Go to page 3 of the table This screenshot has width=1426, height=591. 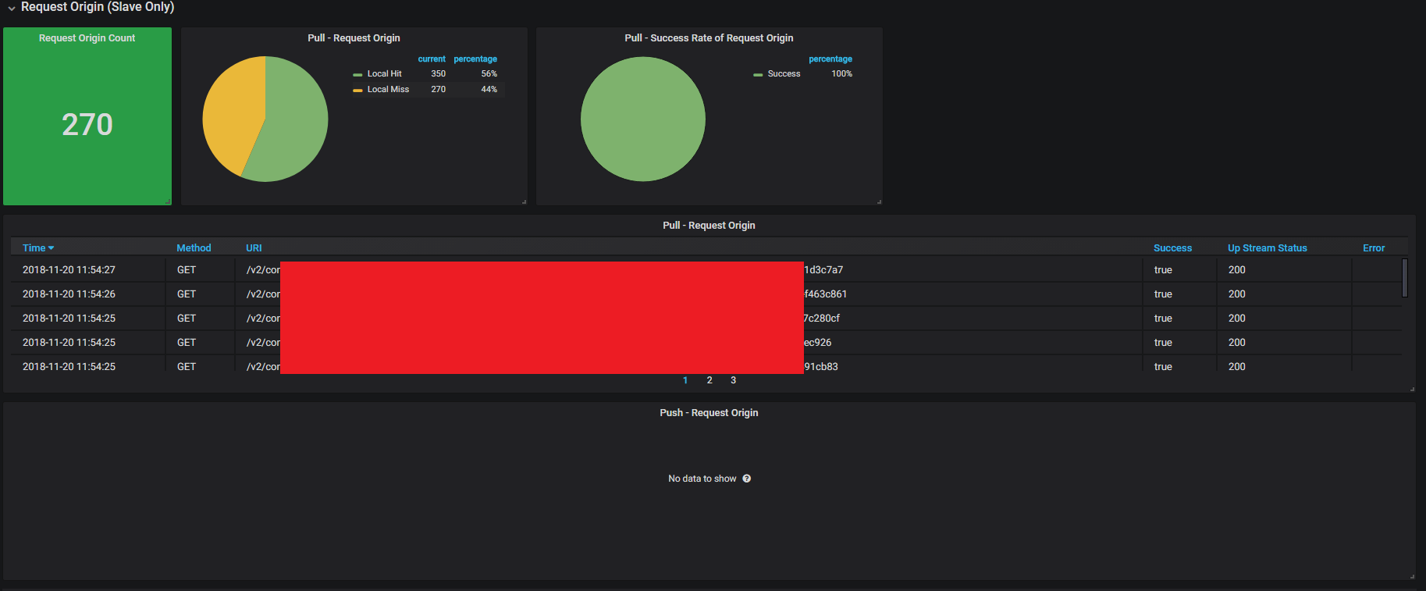733,380
